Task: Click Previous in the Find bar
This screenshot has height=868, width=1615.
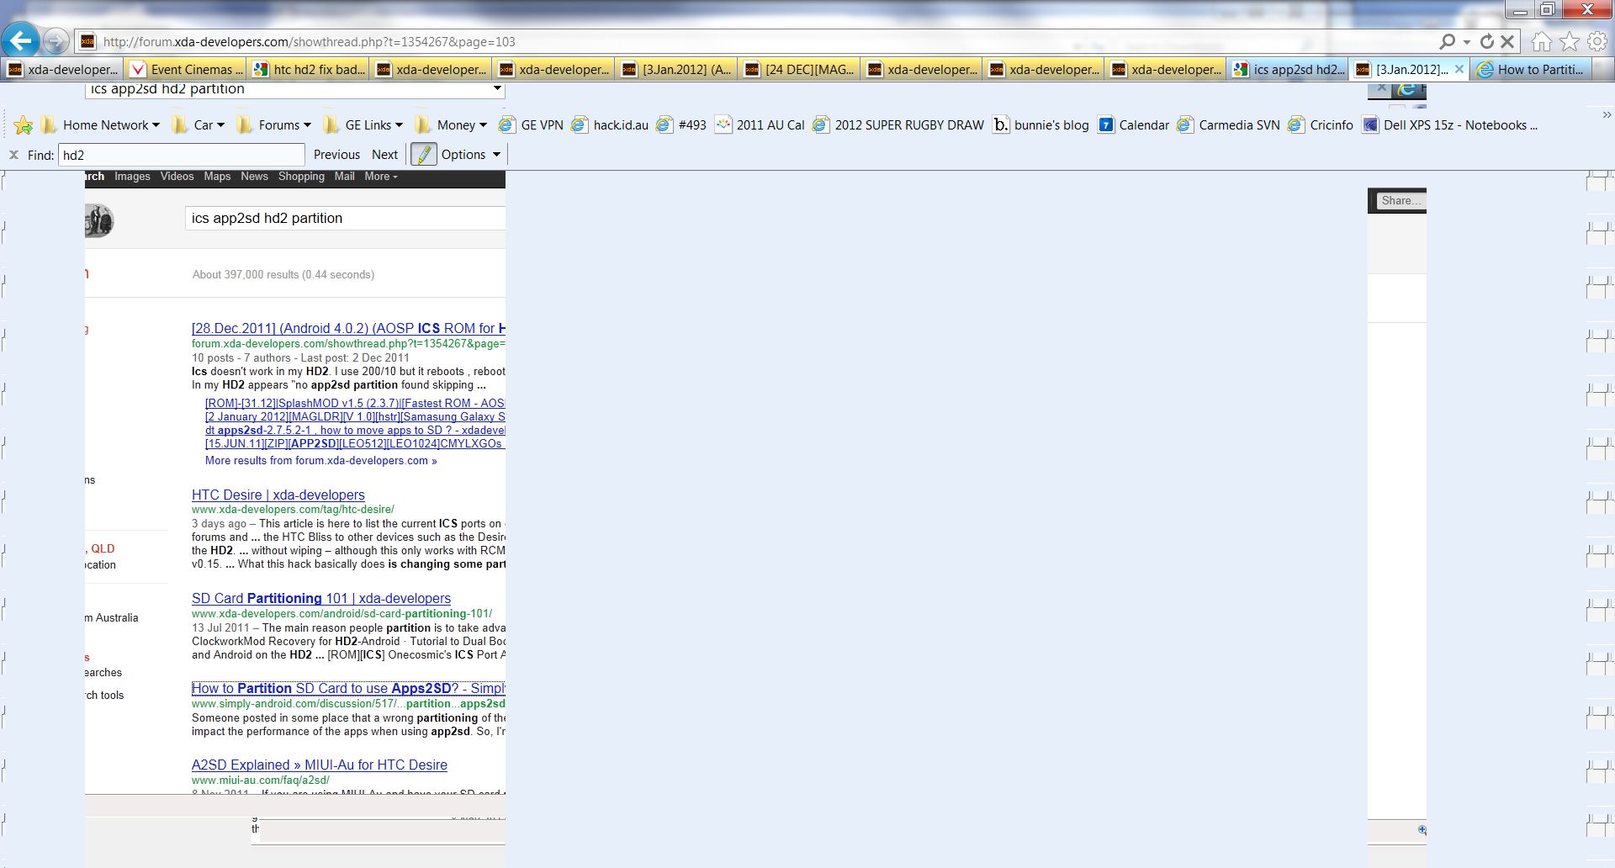Action: pos(336,155)
